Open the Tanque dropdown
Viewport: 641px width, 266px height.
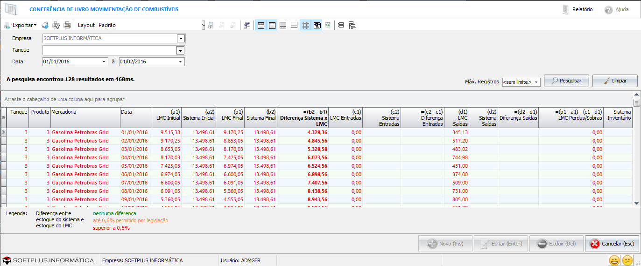coord(181,50)
